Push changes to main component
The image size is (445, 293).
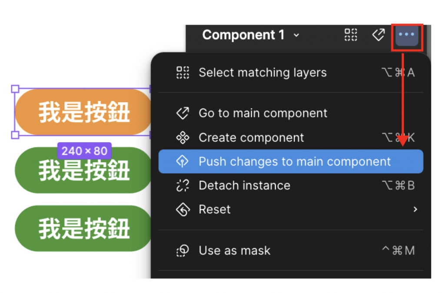coord(295,162)
